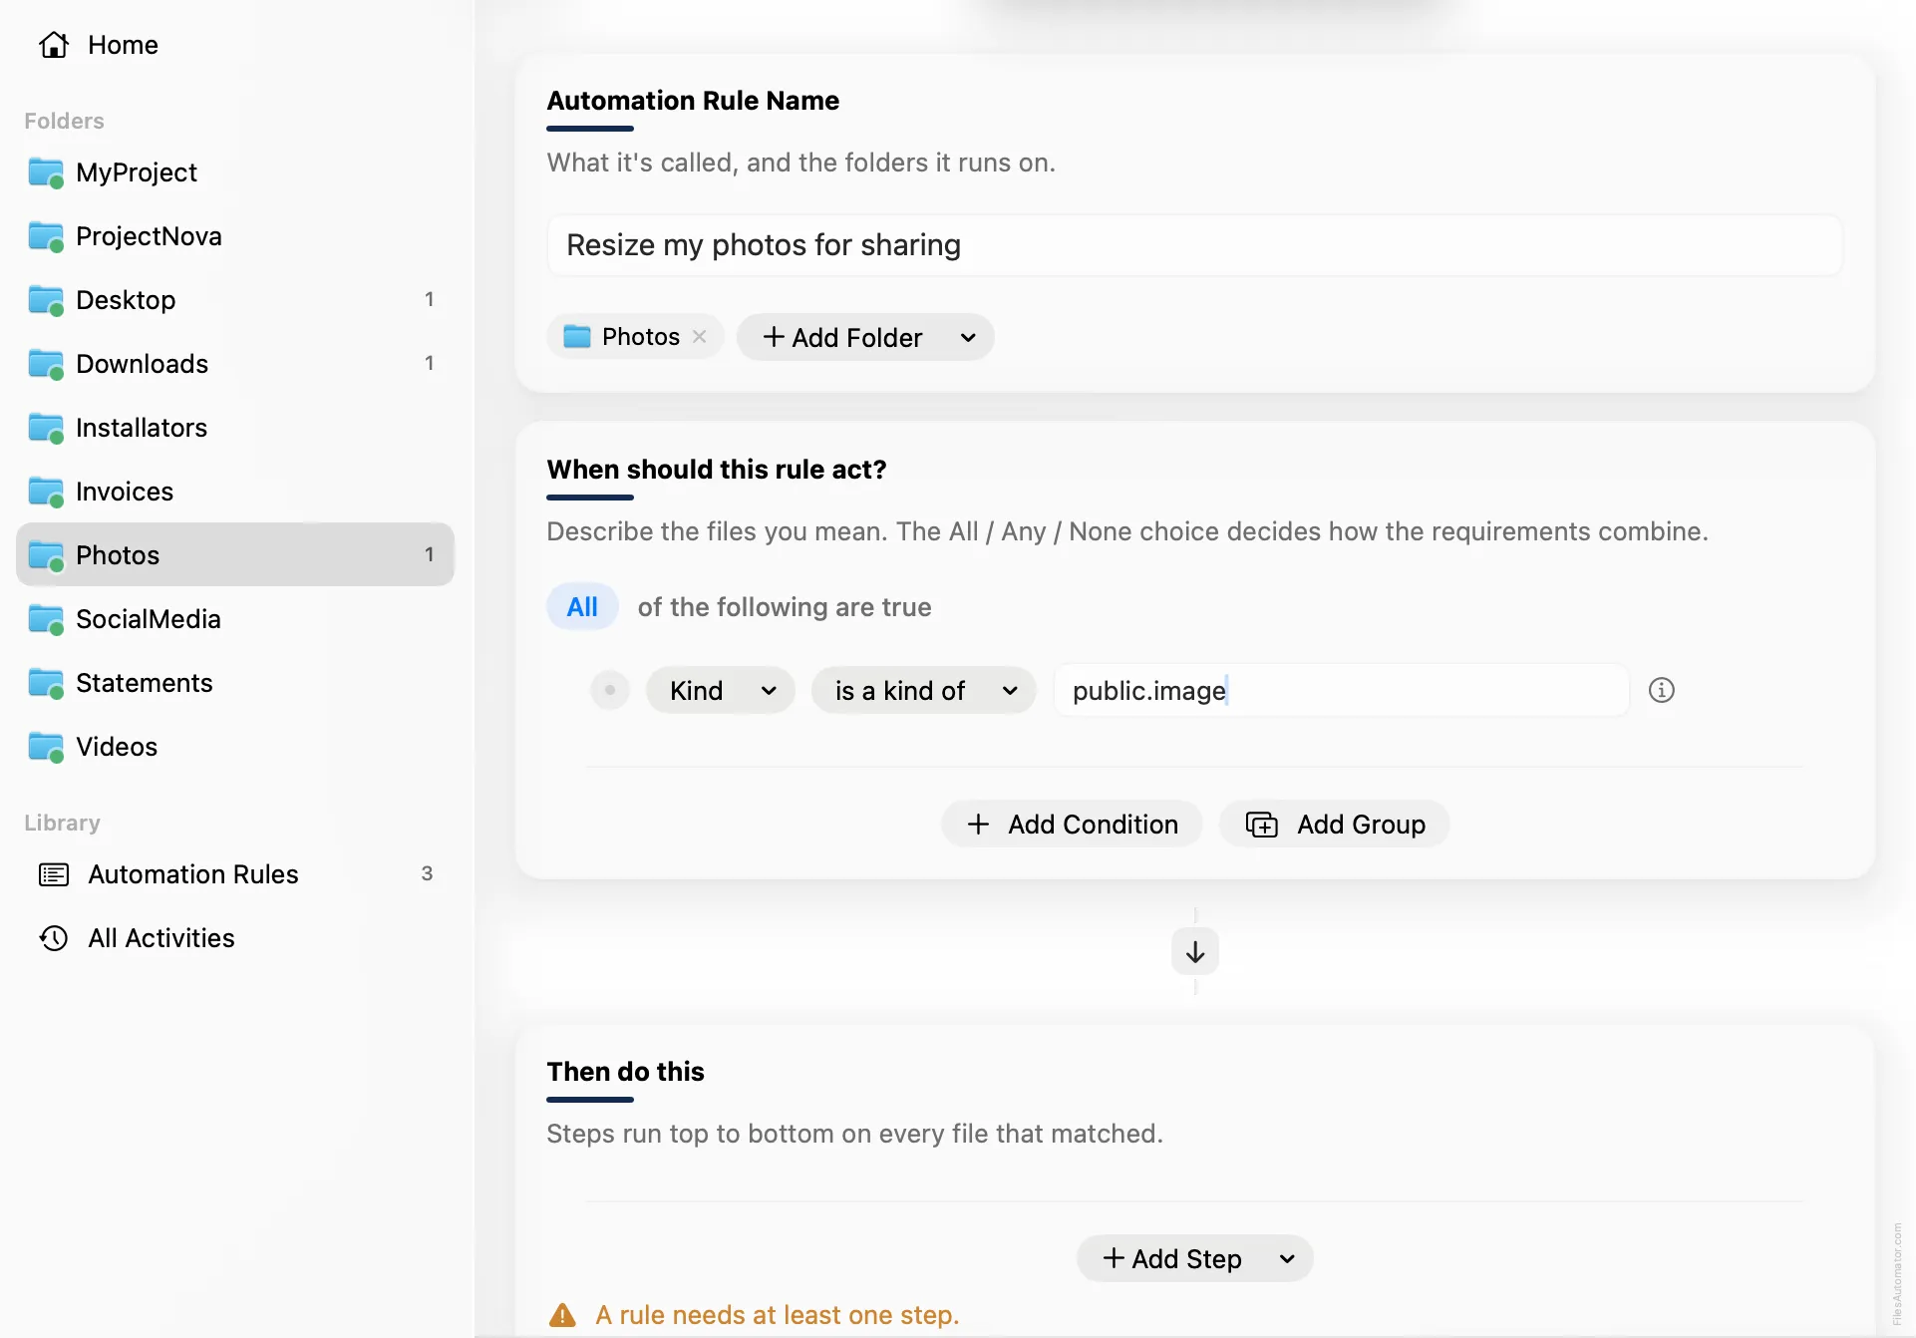Select the Downloads folder row
Image resolution: width=1916 pixels, height=1338 pixels.
tap(235, 364)
